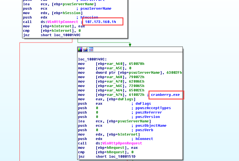Select the WinHttpOpenRequest function name
This screenshot has height=161, width=239.
(122, 143)
